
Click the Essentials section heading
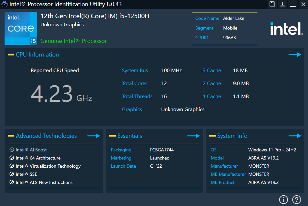click(x=130, y=136)
